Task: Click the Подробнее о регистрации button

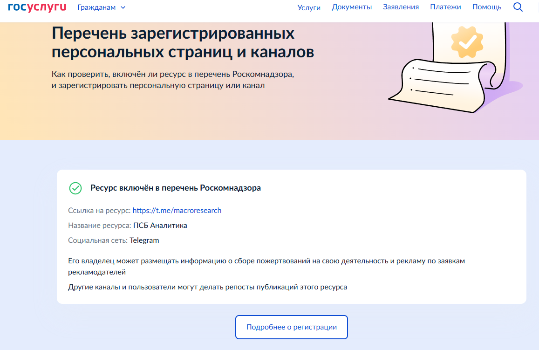Action: click(292, 327)
